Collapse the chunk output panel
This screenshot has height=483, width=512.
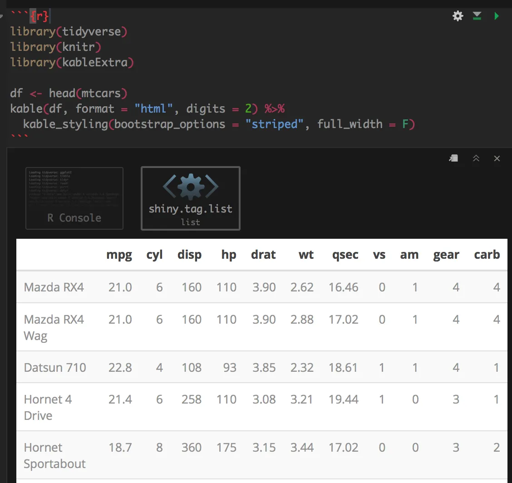(x=476, y=158)
